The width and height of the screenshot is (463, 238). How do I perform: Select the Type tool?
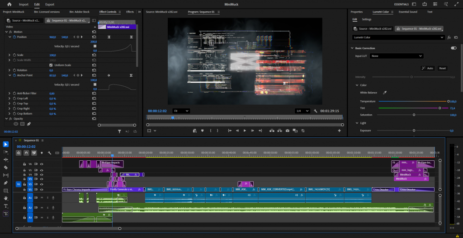(6, 206)
